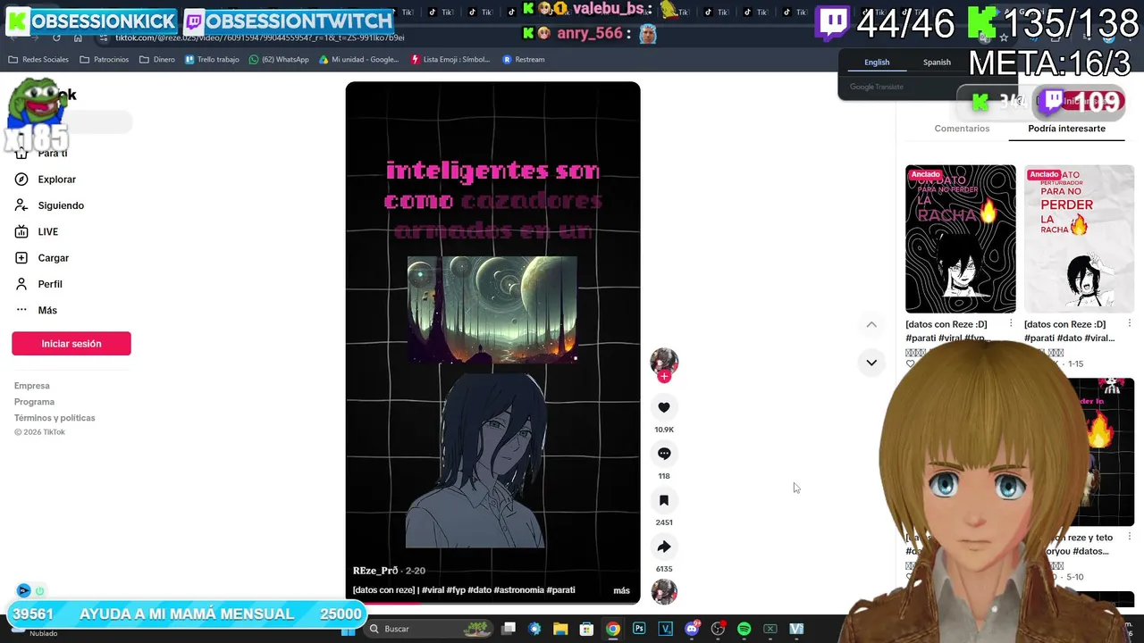Open OBS Studio from the taskbar
Image resolution: width=1144 pixels, height=643 pixels.
[x=718, y=629]
